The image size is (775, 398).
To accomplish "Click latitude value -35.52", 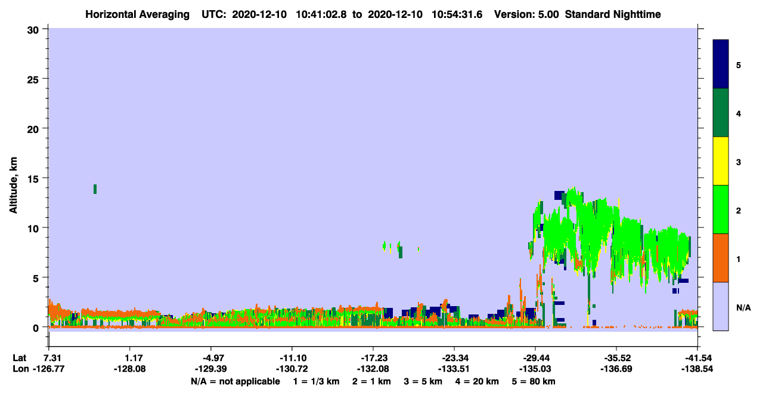I will (x=616, y=358).
